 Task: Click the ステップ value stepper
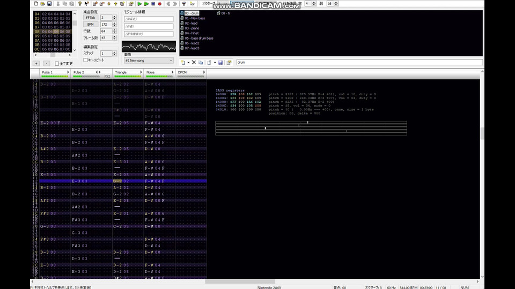click(x=114, y=53)
